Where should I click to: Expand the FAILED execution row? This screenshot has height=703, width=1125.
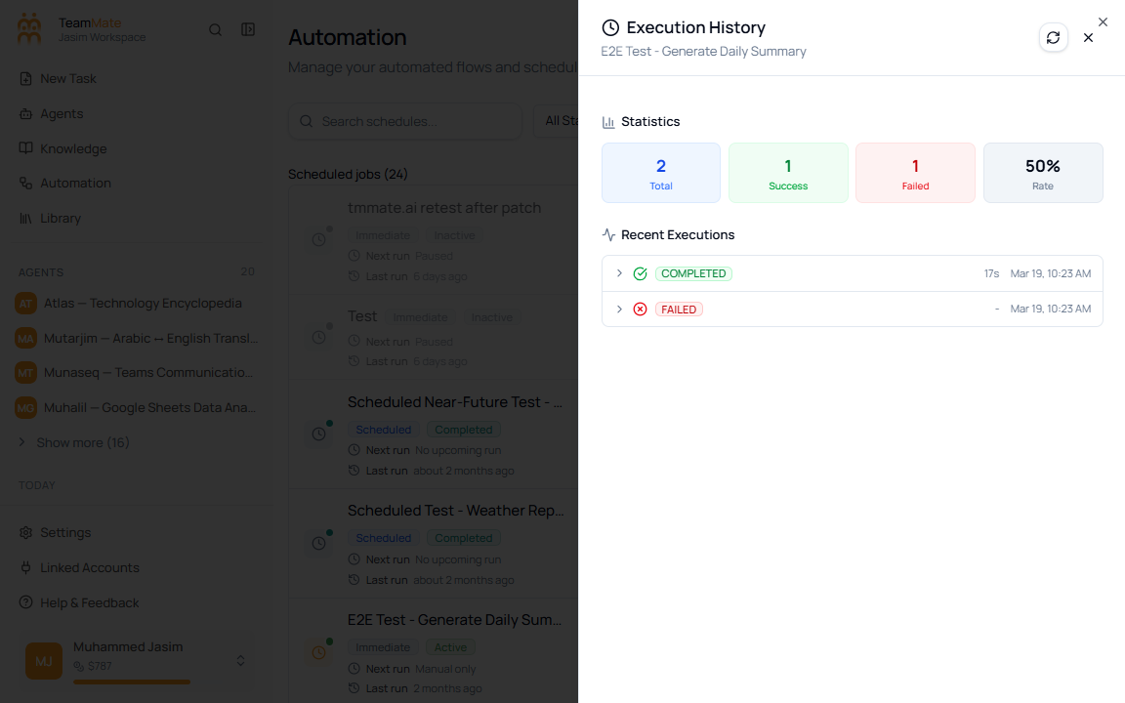619,310
